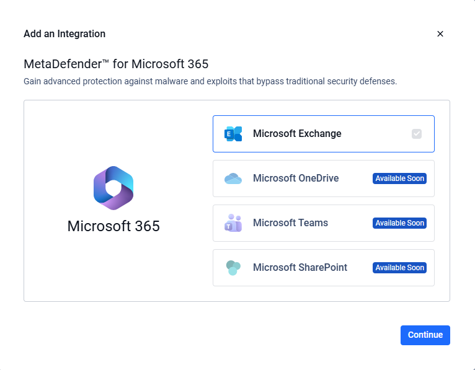Toggle the Microsoft Exchange checkbox
Viewport: 475px width, 370px height.
click(x=417, y=134)
